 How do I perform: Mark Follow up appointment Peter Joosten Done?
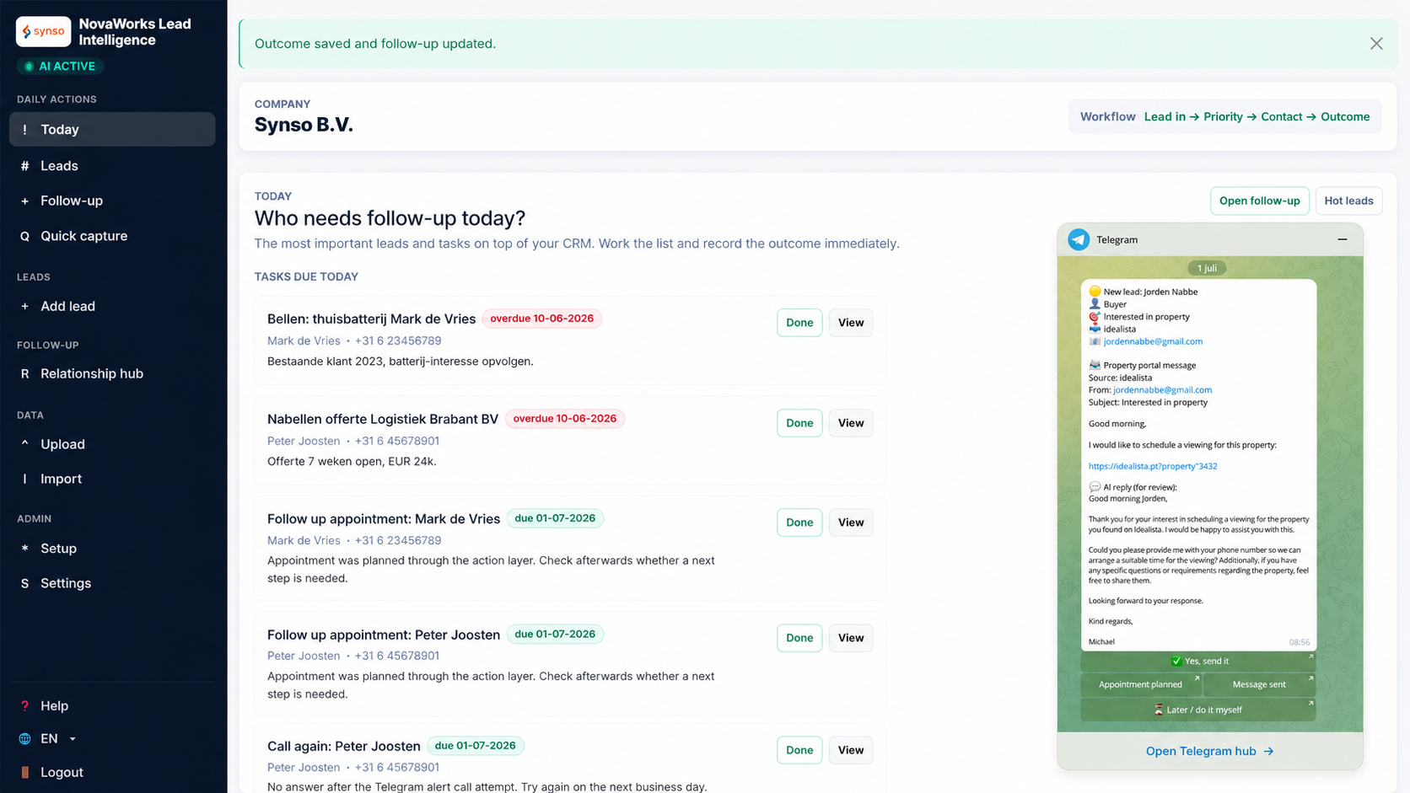pos(799,638)
